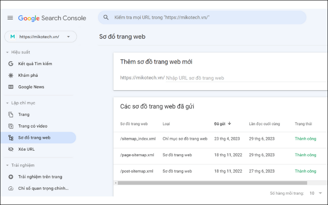Click the Trang pages icon
328x205 pixels.
coord(11,114)
